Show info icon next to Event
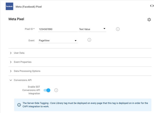This screenshot has height=113, width=154. tap(89, 40)
